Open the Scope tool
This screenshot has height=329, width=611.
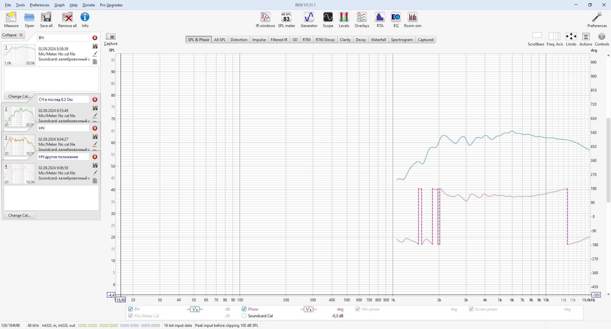[328, 20]
